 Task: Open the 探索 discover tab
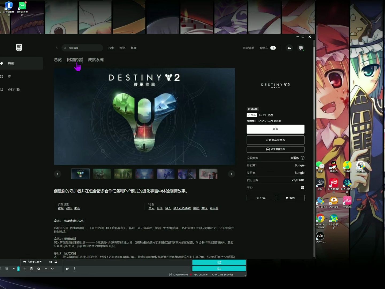coord(111,48)
